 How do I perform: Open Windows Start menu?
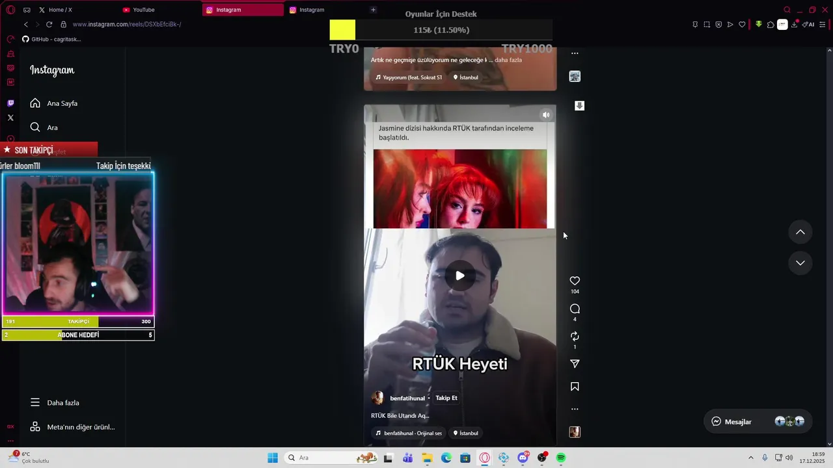[x=273, y=458]
